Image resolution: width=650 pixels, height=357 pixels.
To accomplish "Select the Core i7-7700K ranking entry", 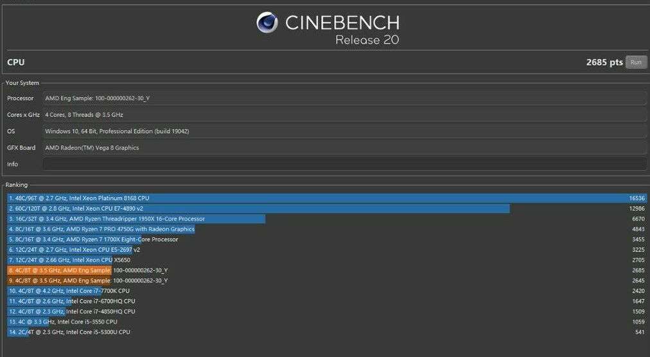I will coord(327,291).
